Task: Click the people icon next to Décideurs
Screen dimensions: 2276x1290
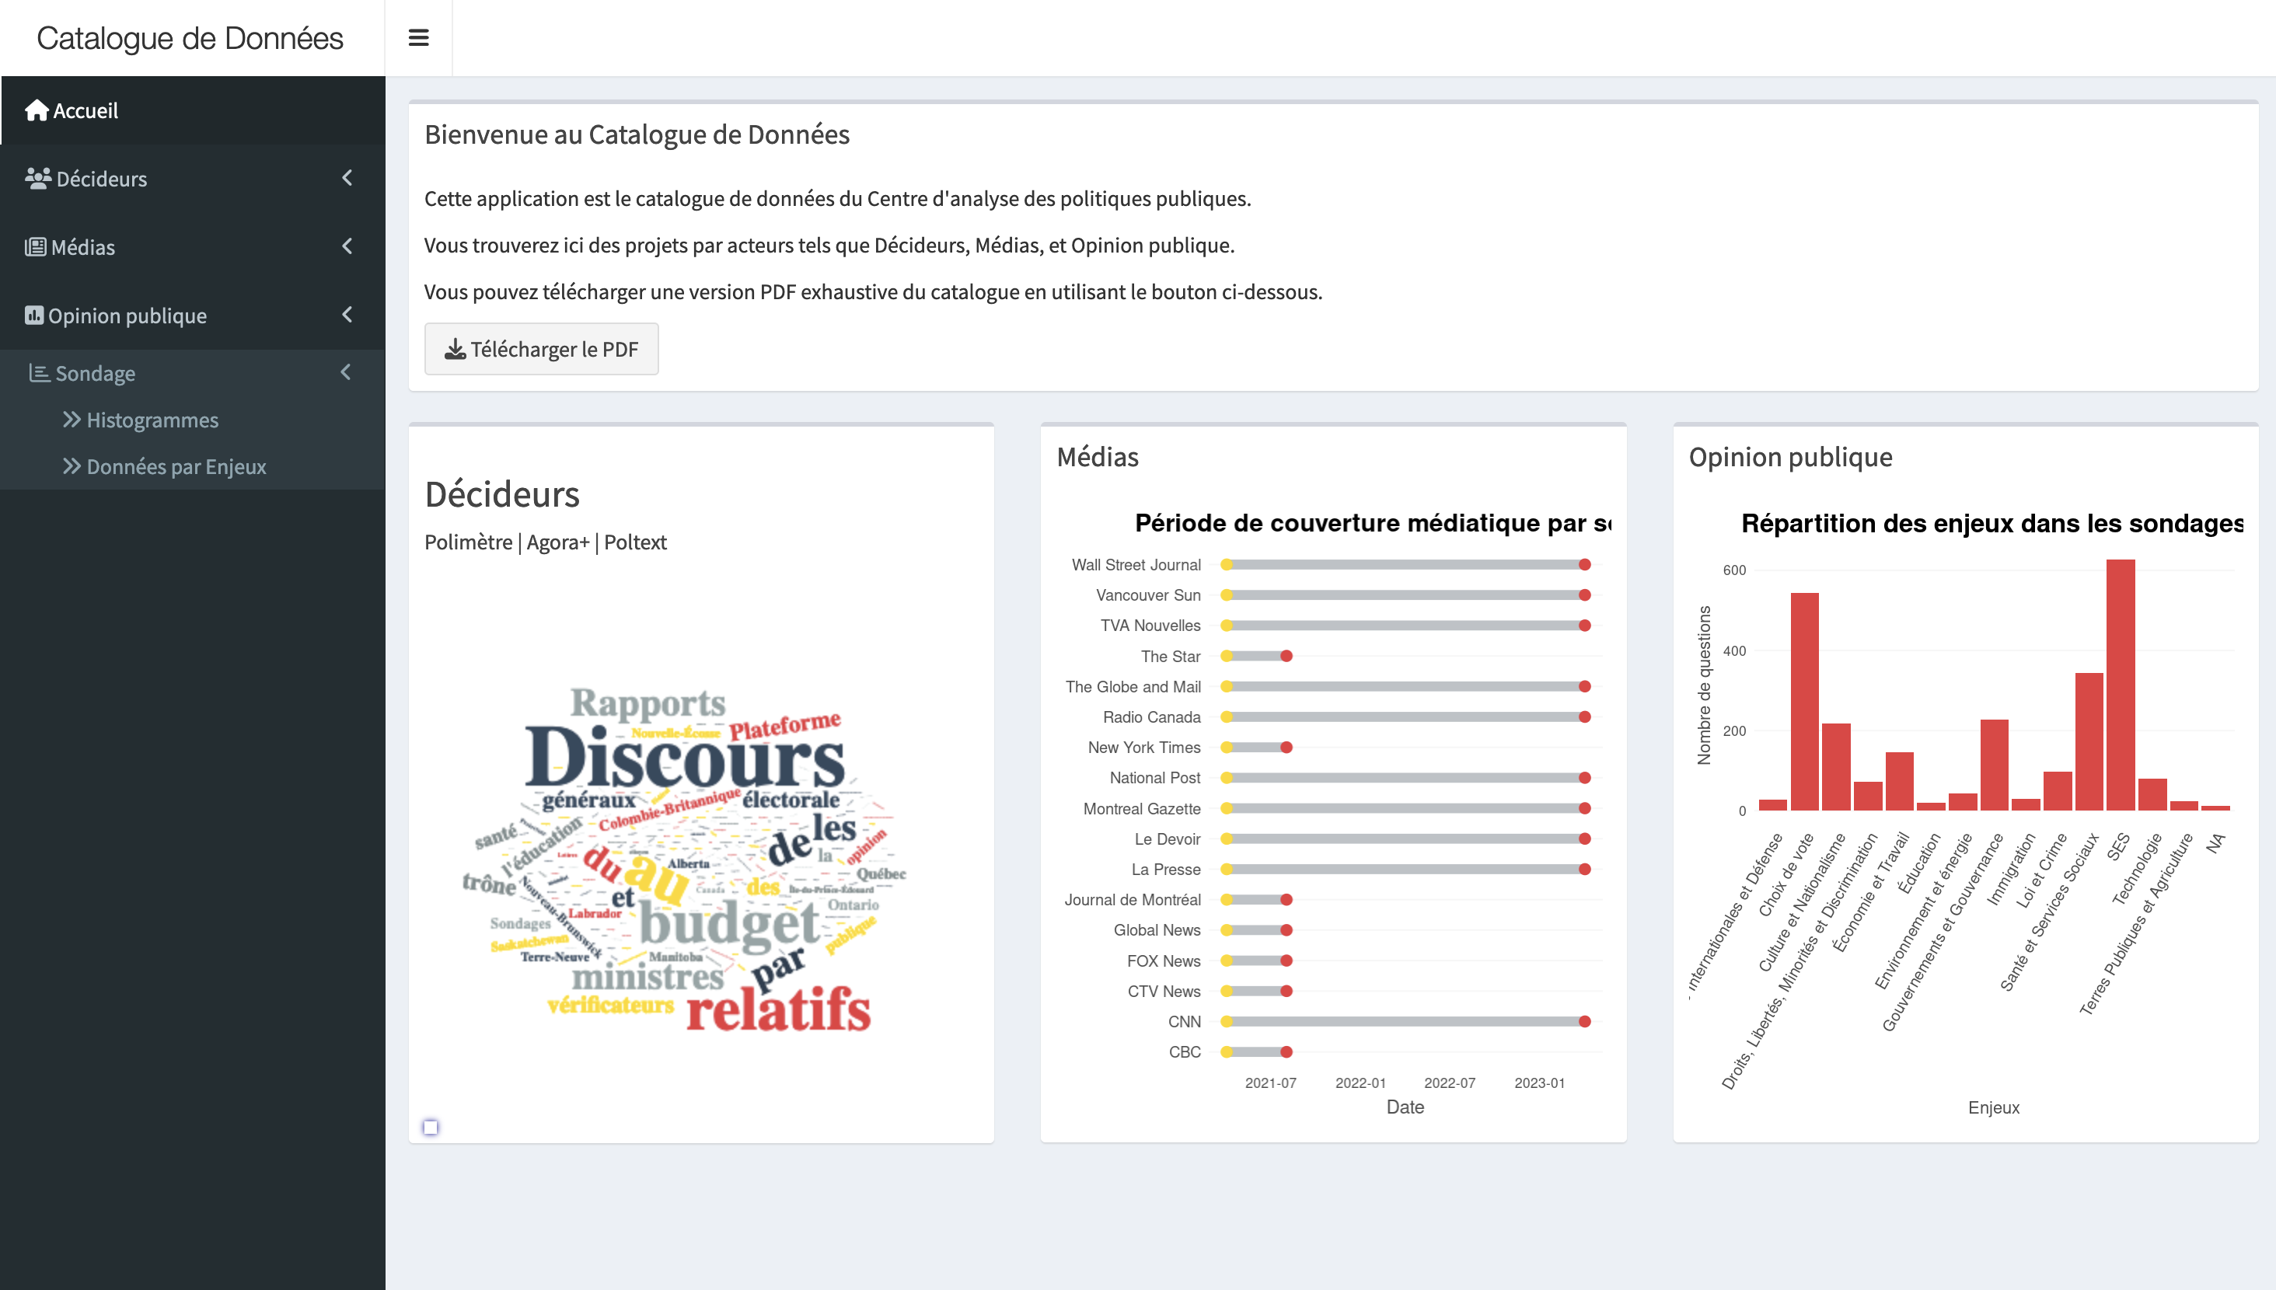Action: click(x=37, y=178)
